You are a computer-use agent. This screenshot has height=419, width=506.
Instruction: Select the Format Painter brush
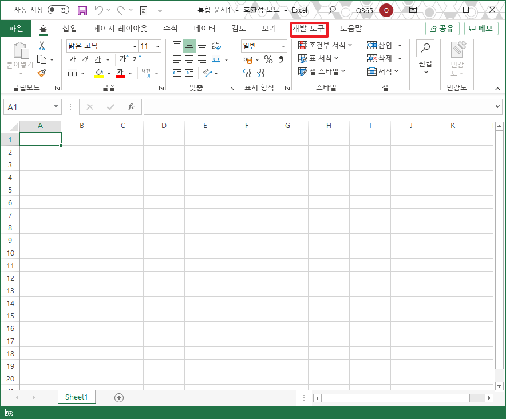(x=42, y=73)
